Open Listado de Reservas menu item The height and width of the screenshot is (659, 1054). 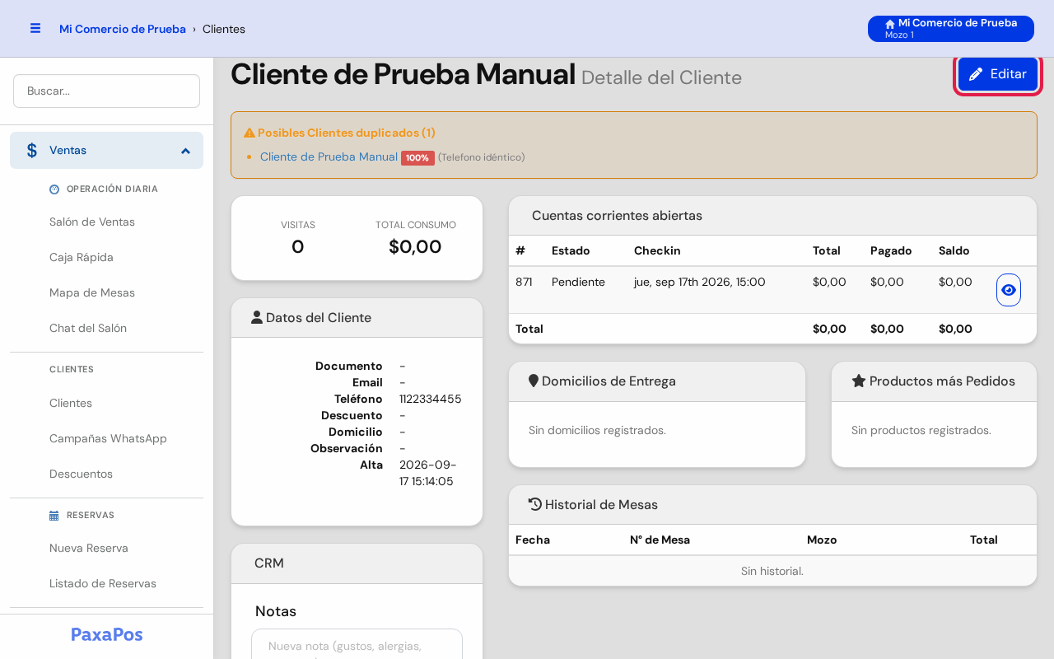[x=103, y=583]
